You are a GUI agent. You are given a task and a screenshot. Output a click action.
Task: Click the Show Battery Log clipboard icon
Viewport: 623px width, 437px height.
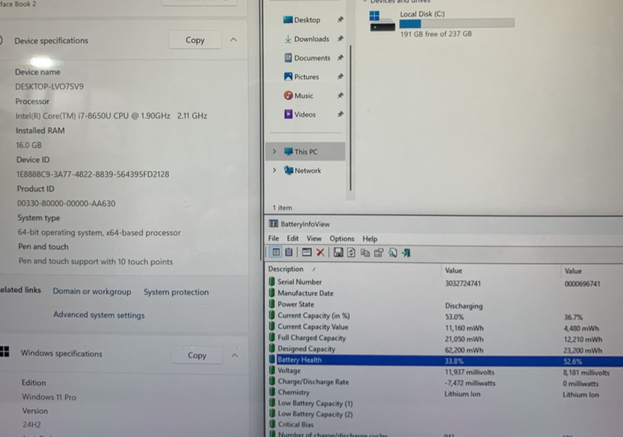(x=289, y=252)
